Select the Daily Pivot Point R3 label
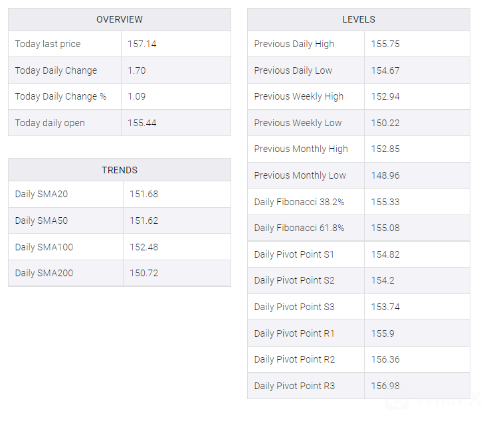Viewport: 489px width, 421px height. coord(294,386)
